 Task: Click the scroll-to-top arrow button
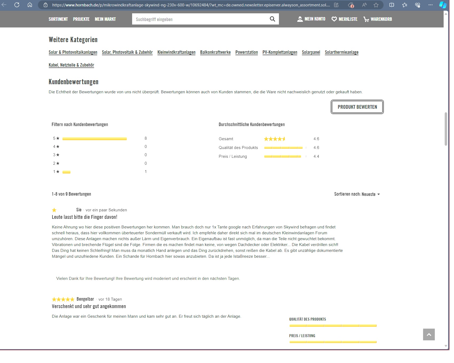tap(429, 334)
